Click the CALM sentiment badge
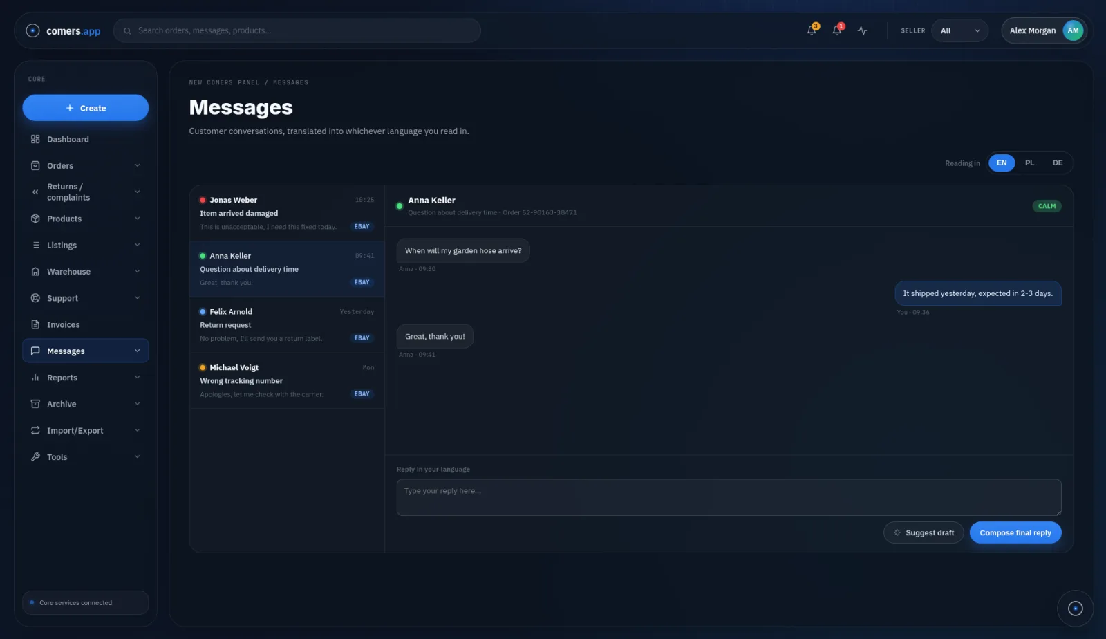Screen dimensions: 1106x639 point(1047,206)
